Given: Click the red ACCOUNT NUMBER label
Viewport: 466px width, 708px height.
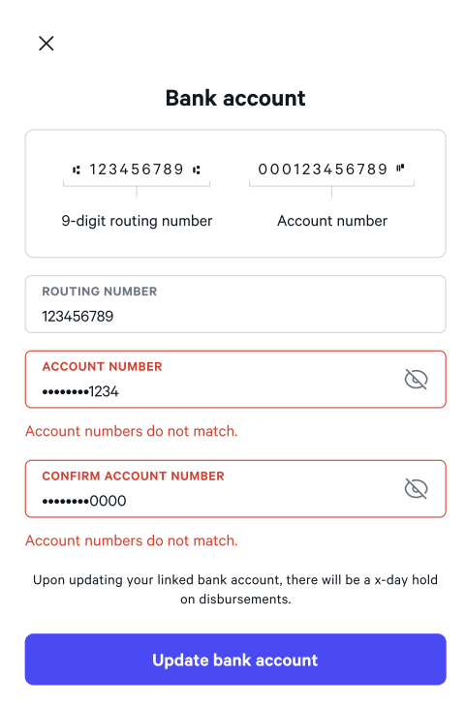Looking at the screenshot, I should (x=102, y=366).
